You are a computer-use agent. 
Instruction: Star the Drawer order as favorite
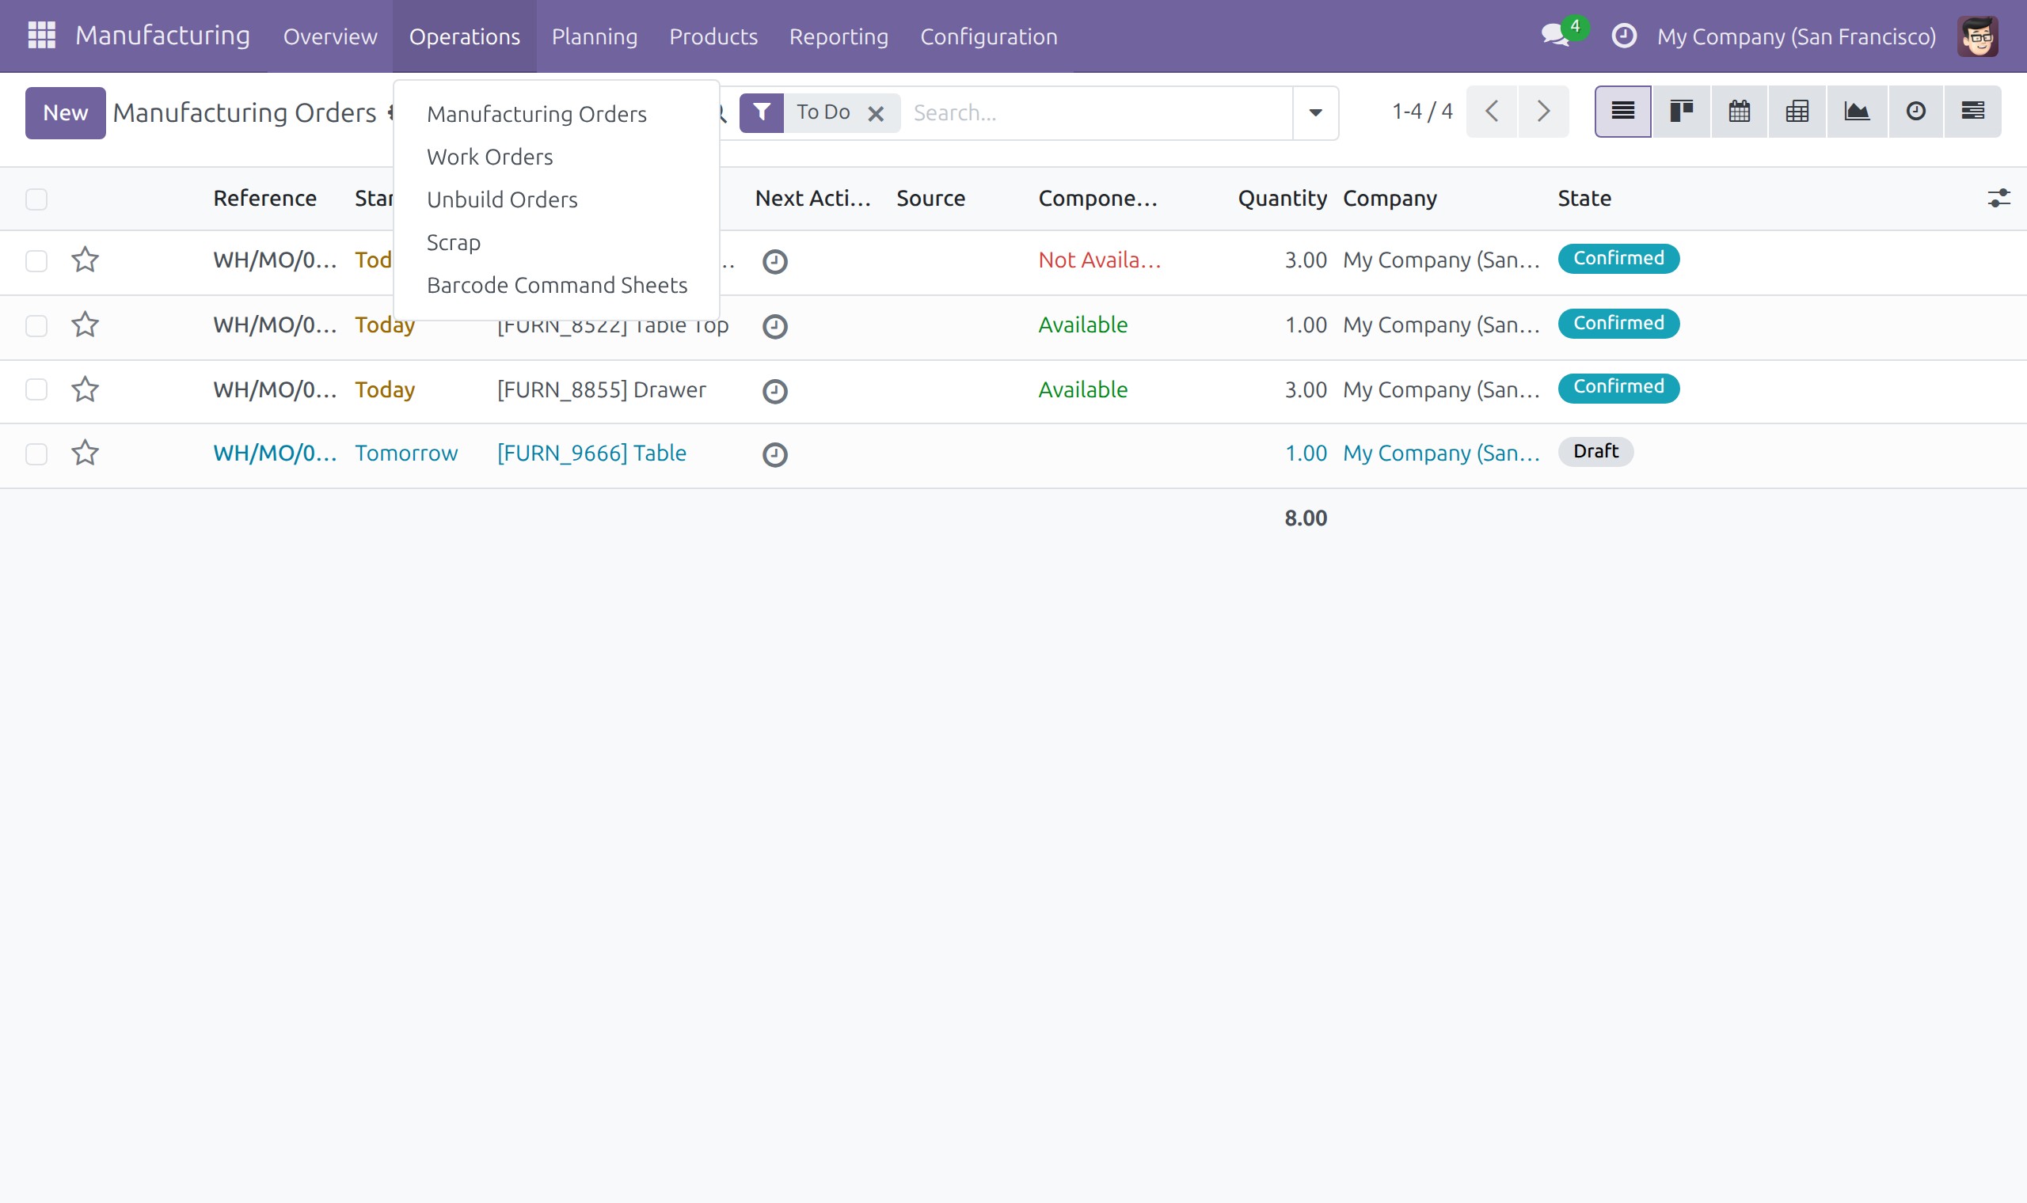[x=86, y=389]
